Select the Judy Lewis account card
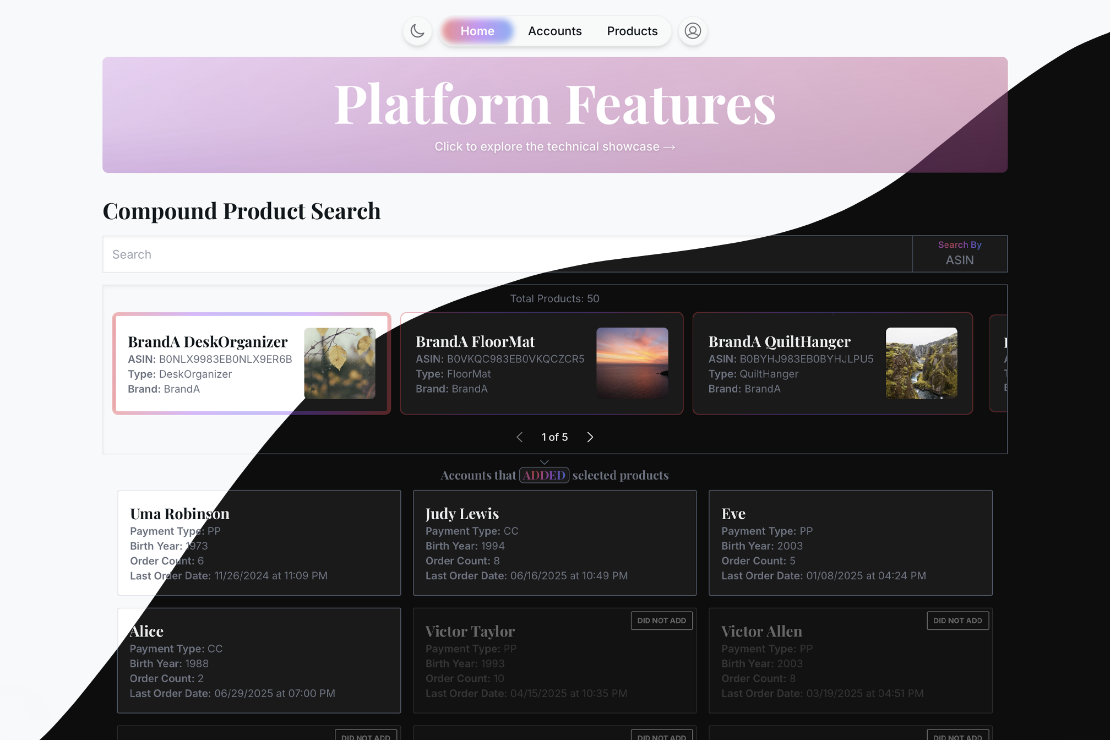This screenshot has height=740, width=1110. pyautogui.click(x=554, y=543)
